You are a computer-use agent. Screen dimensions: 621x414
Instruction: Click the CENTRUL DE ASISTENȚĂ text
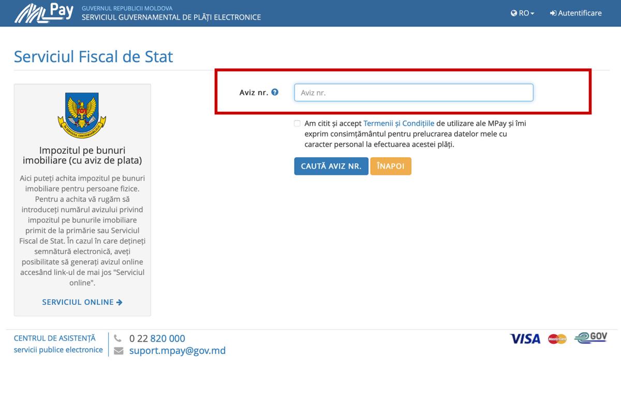[x=55, y=338]
